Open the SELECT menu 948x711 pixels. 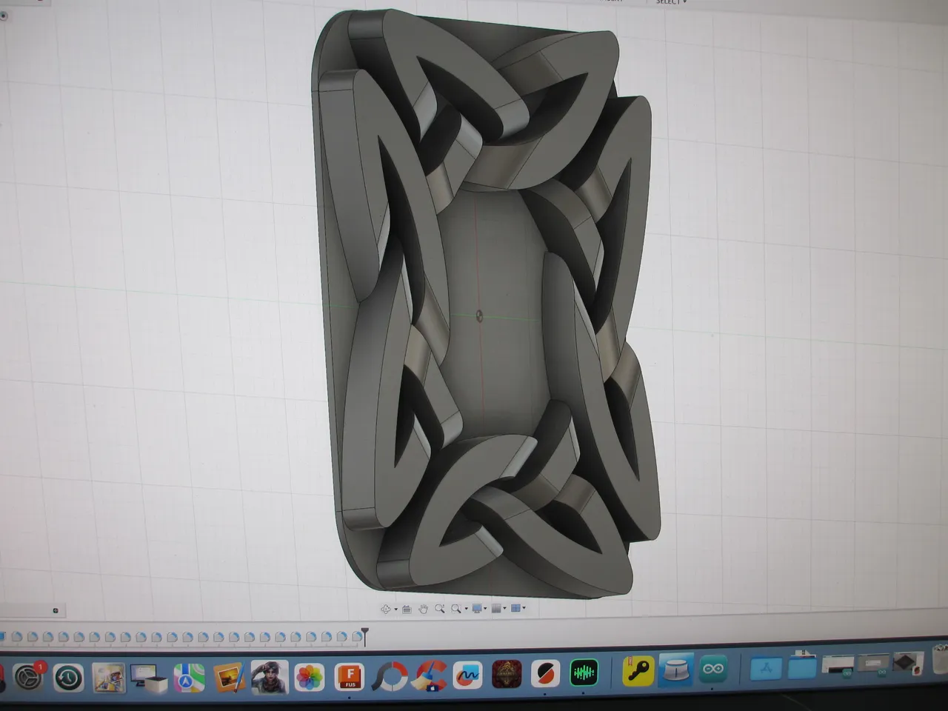coord(669,3)
